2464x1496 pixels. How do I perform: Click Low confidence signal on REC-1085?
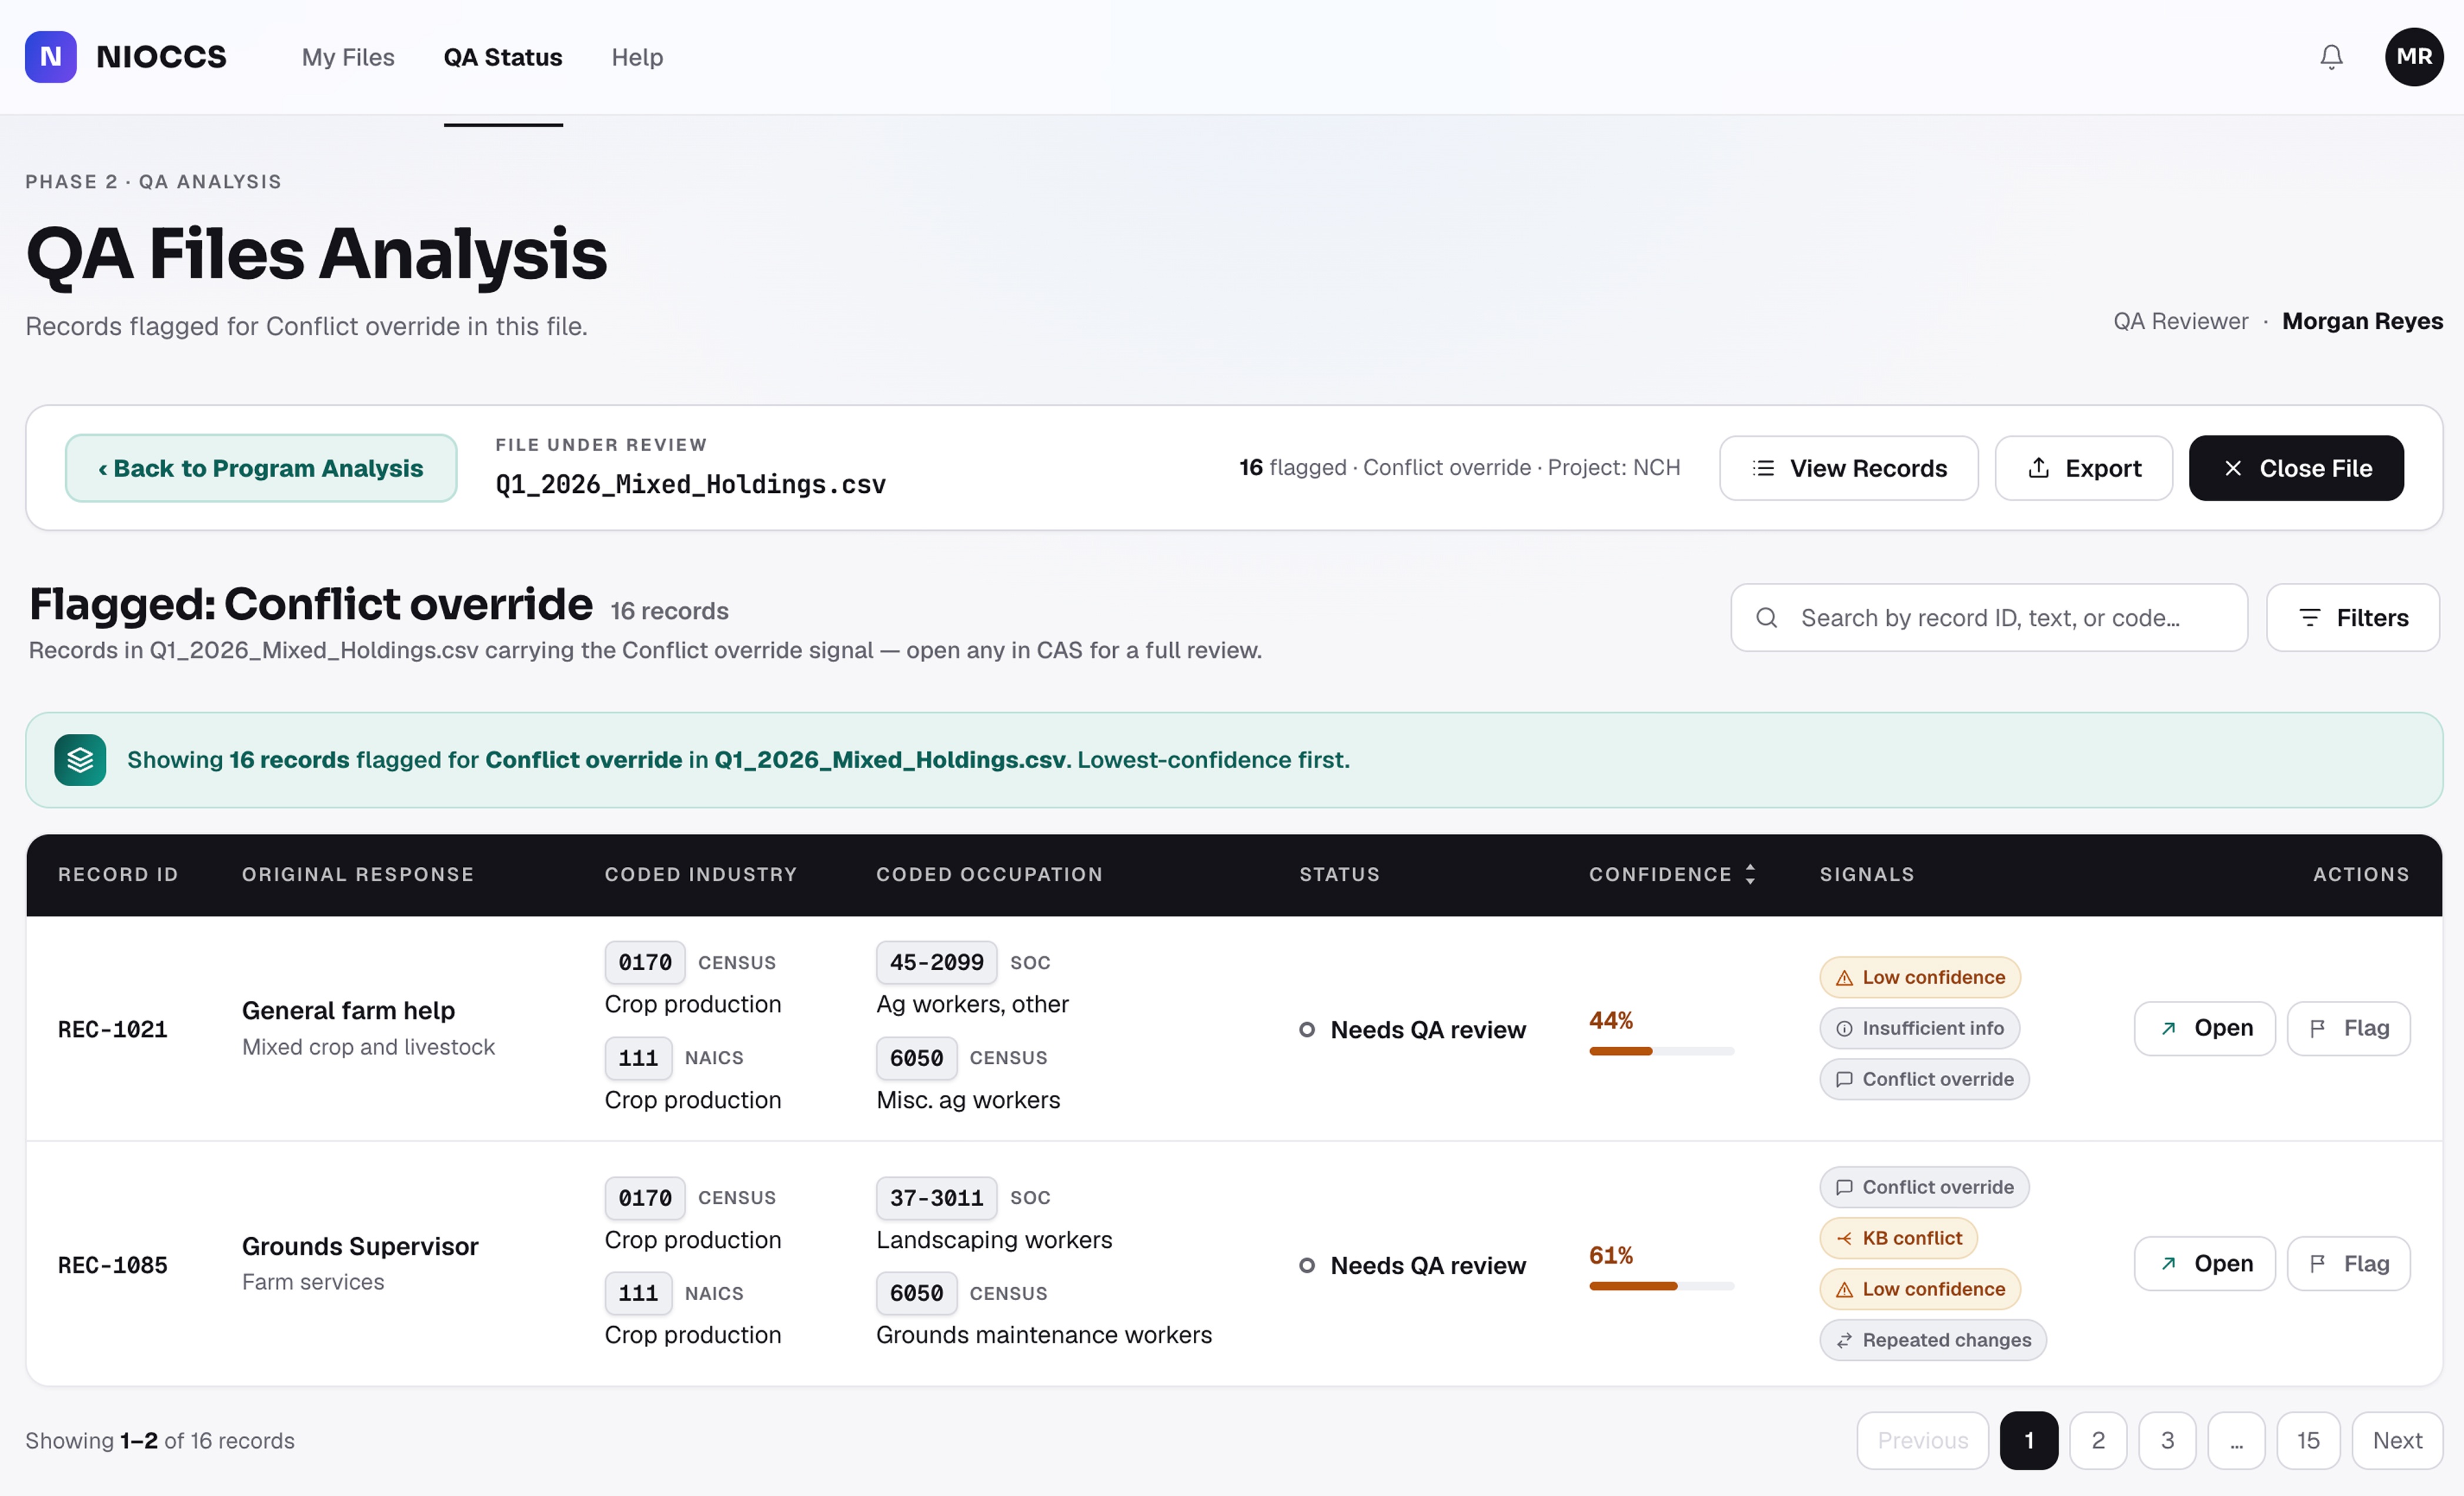click(1919, 1289)
